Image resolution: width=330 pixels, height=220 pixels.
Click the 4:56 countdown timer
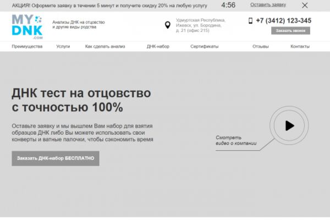228,5
